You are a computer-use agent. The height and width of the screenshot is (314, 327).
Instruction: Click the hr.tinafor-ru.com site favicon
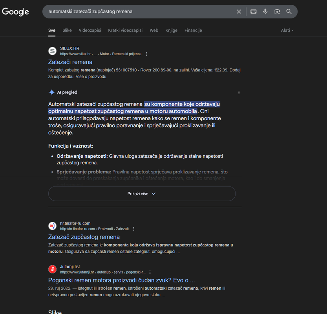point(52,226)
